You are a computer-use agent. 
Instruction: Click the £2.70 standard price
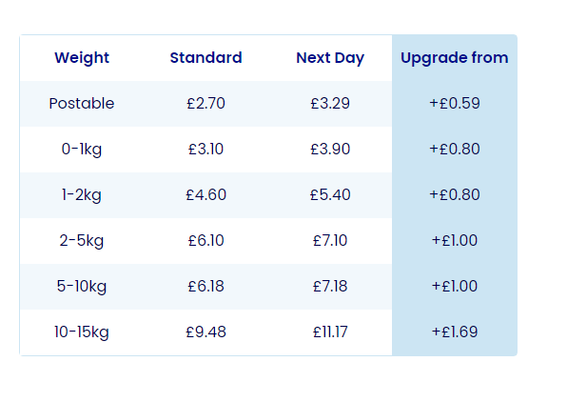click(205, 104)
